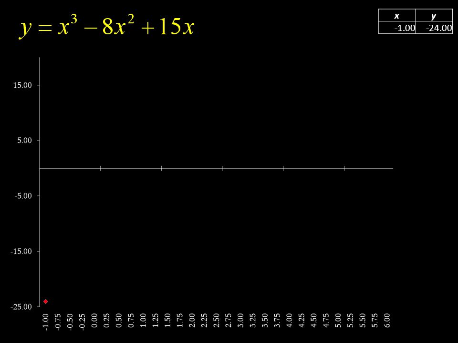Click the -0.50 x-axis label

pyautogui.click(x=70, y=322)
